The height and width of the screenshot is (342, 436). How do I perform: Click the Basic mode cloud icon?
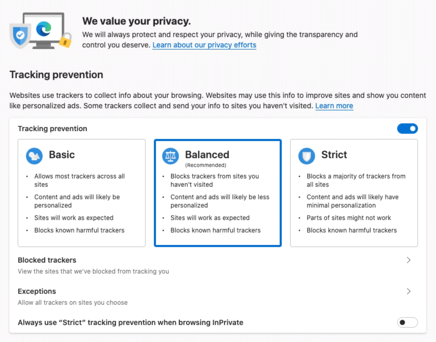pyautogui.click(x=34, y=155)
